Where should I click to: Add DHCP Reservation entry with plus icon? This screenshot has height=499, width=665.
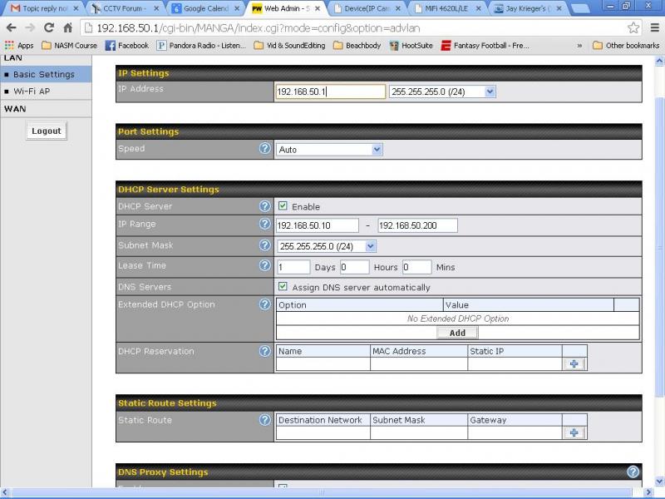pos(574,363)
